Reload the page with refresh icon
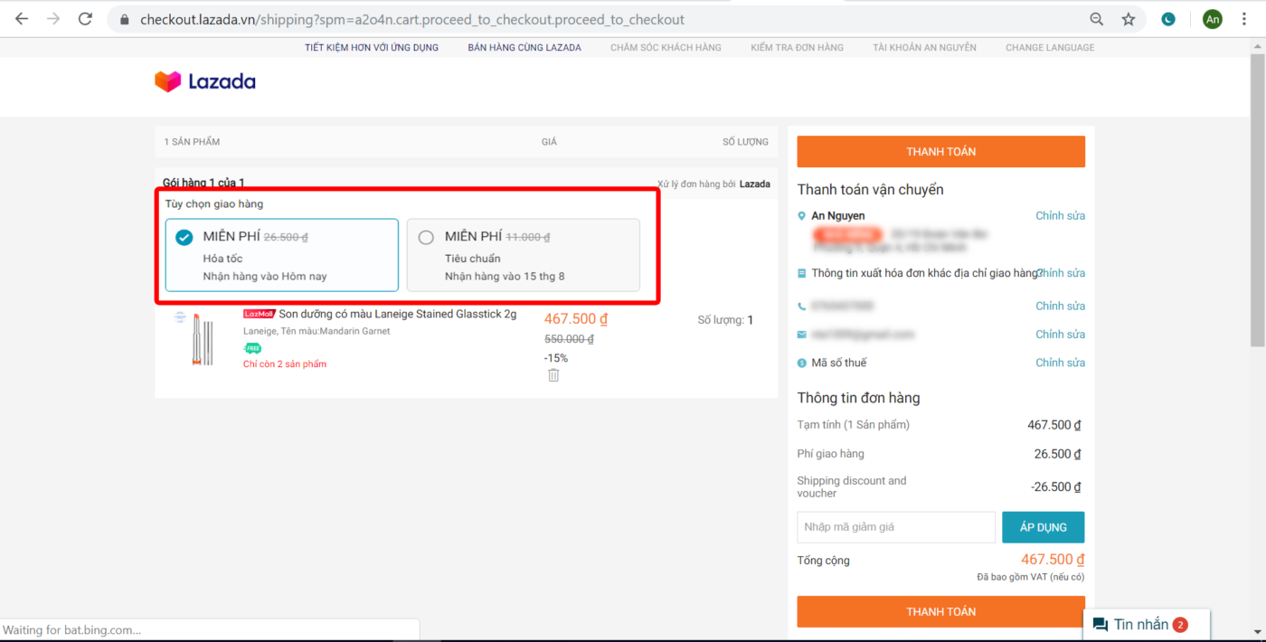Screen dimensions: 1266x642 tap(85, 19)
